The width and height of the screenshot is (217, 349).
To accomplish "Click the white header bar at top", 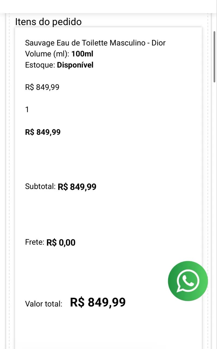I will (108, 6).
